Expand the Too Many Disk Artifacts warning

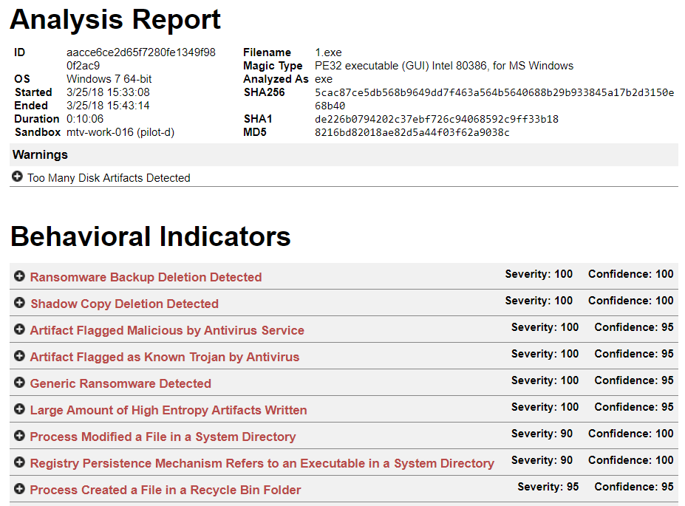pos(18,178)
